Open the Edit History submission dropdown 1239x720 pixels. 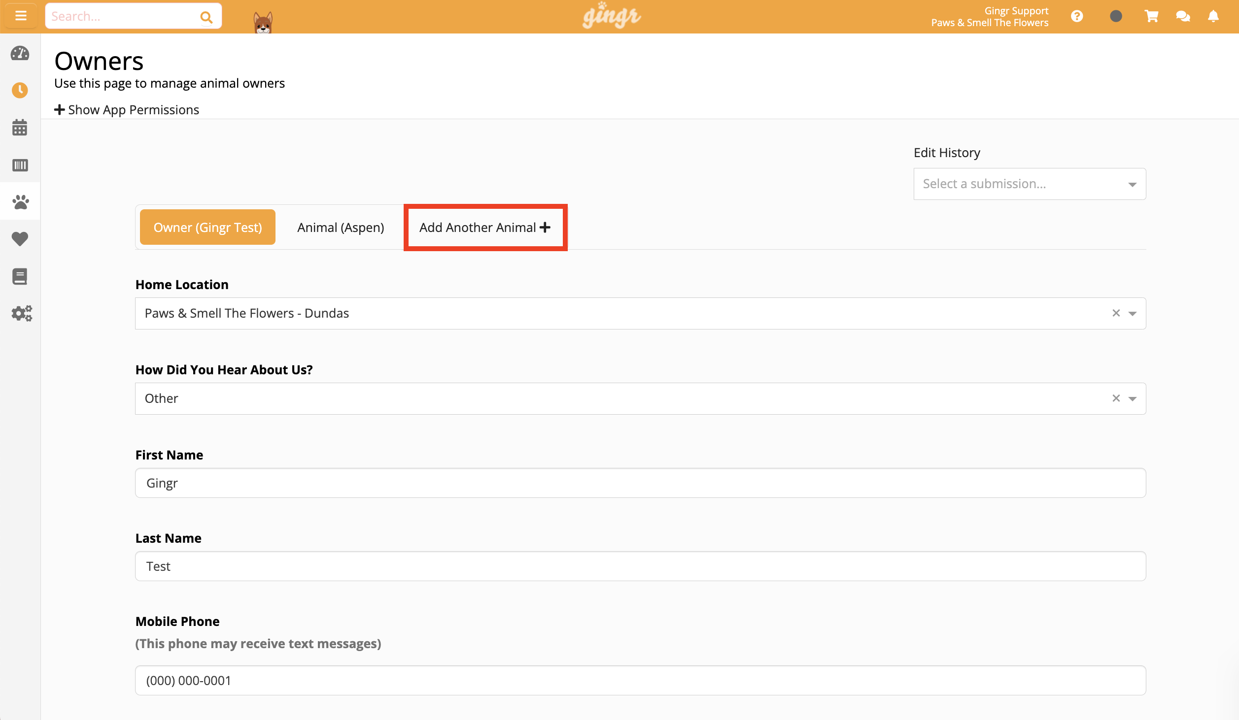click(x=1030, y=184)
